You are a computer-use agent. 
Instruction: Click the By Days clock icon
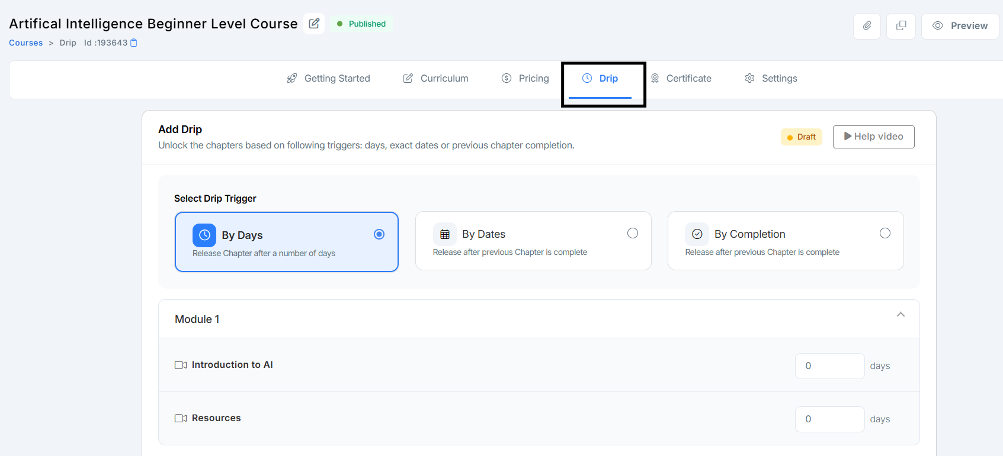[204, 235]
